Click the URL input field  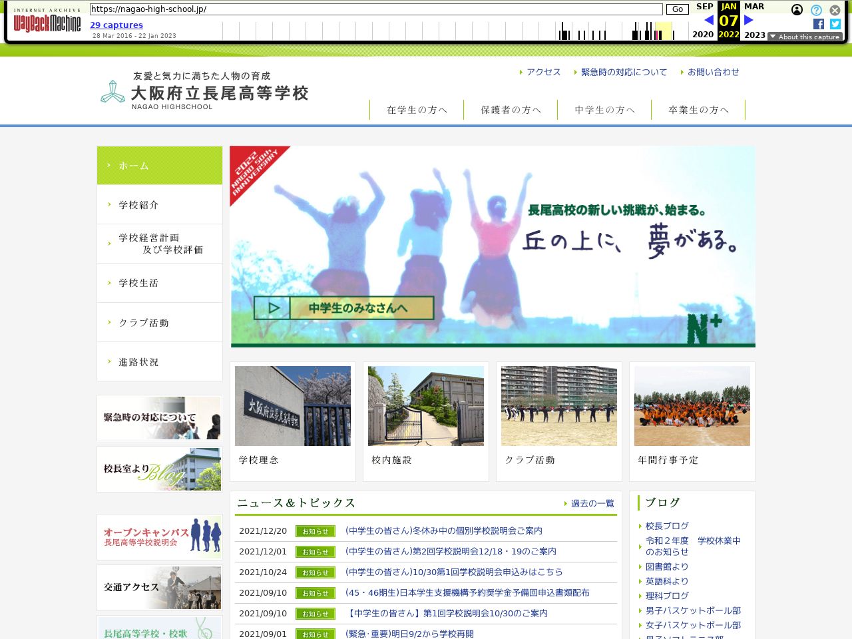click(376, 9)
